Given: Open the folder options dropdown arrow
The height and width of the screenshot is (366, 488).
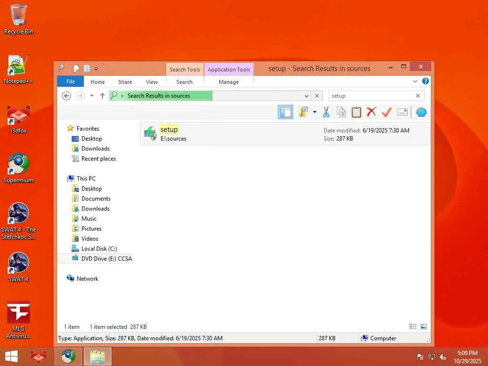Looking at the screenshot, I should coord(315,112).
